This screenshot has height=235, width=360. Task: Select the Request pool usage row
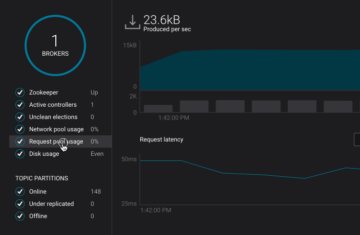coord(56,142)
